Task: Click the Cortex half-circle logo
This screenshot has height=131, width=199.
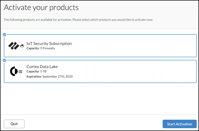Action: pos(14,71)
